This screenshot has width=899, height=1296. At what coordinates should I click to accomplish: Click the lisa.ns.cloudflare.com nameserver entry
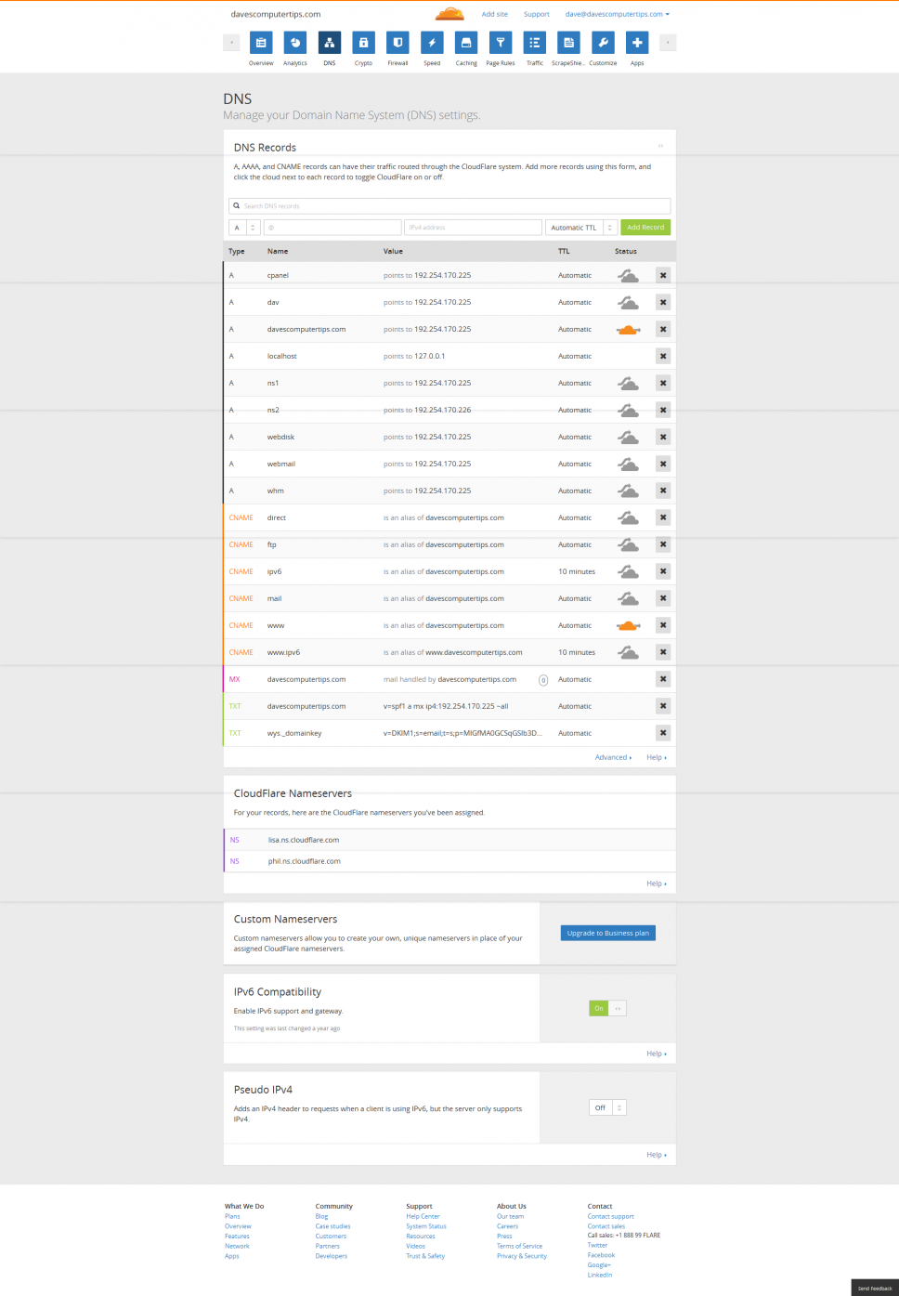click(304, 840)
